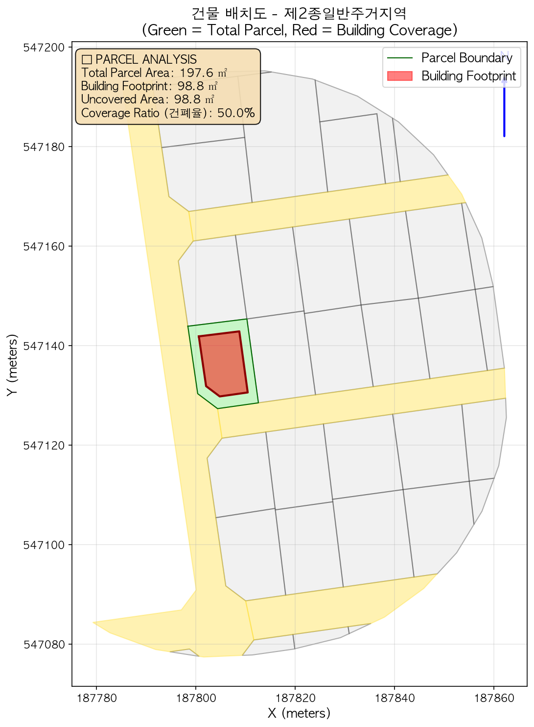The height and width of the screenshot is (727, 534).
Task: Click the Y (meters) axis label
Action: pyautogui.click(x=13, y=365)
